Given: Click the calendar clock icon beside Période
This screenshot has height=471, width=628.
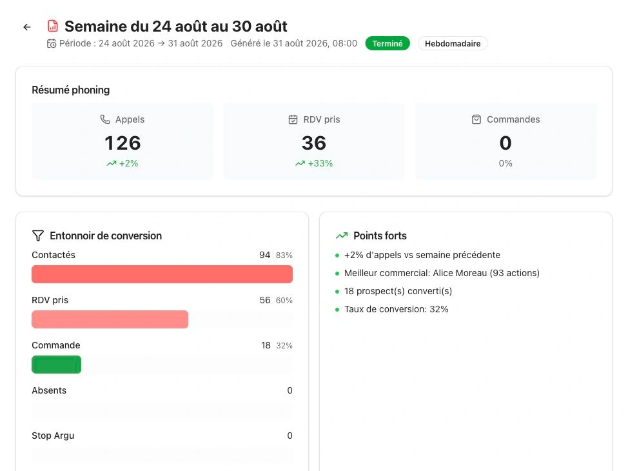Looking at the screenshot, I should (x=52, y=43).
